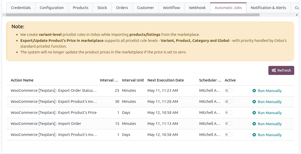The image size is (301, 154).
Task: Open the Export Order Status job row
Action: pos(150,91)
